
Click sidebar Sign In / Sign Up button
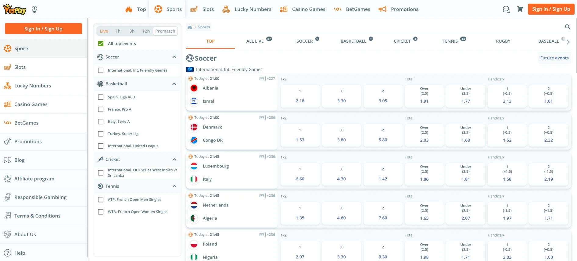[43, 29]
